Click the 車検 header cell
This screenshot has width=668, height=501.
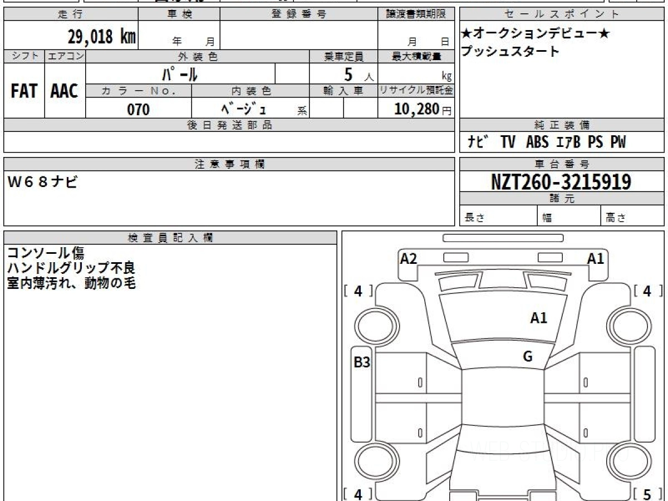(x=179, y=14)
